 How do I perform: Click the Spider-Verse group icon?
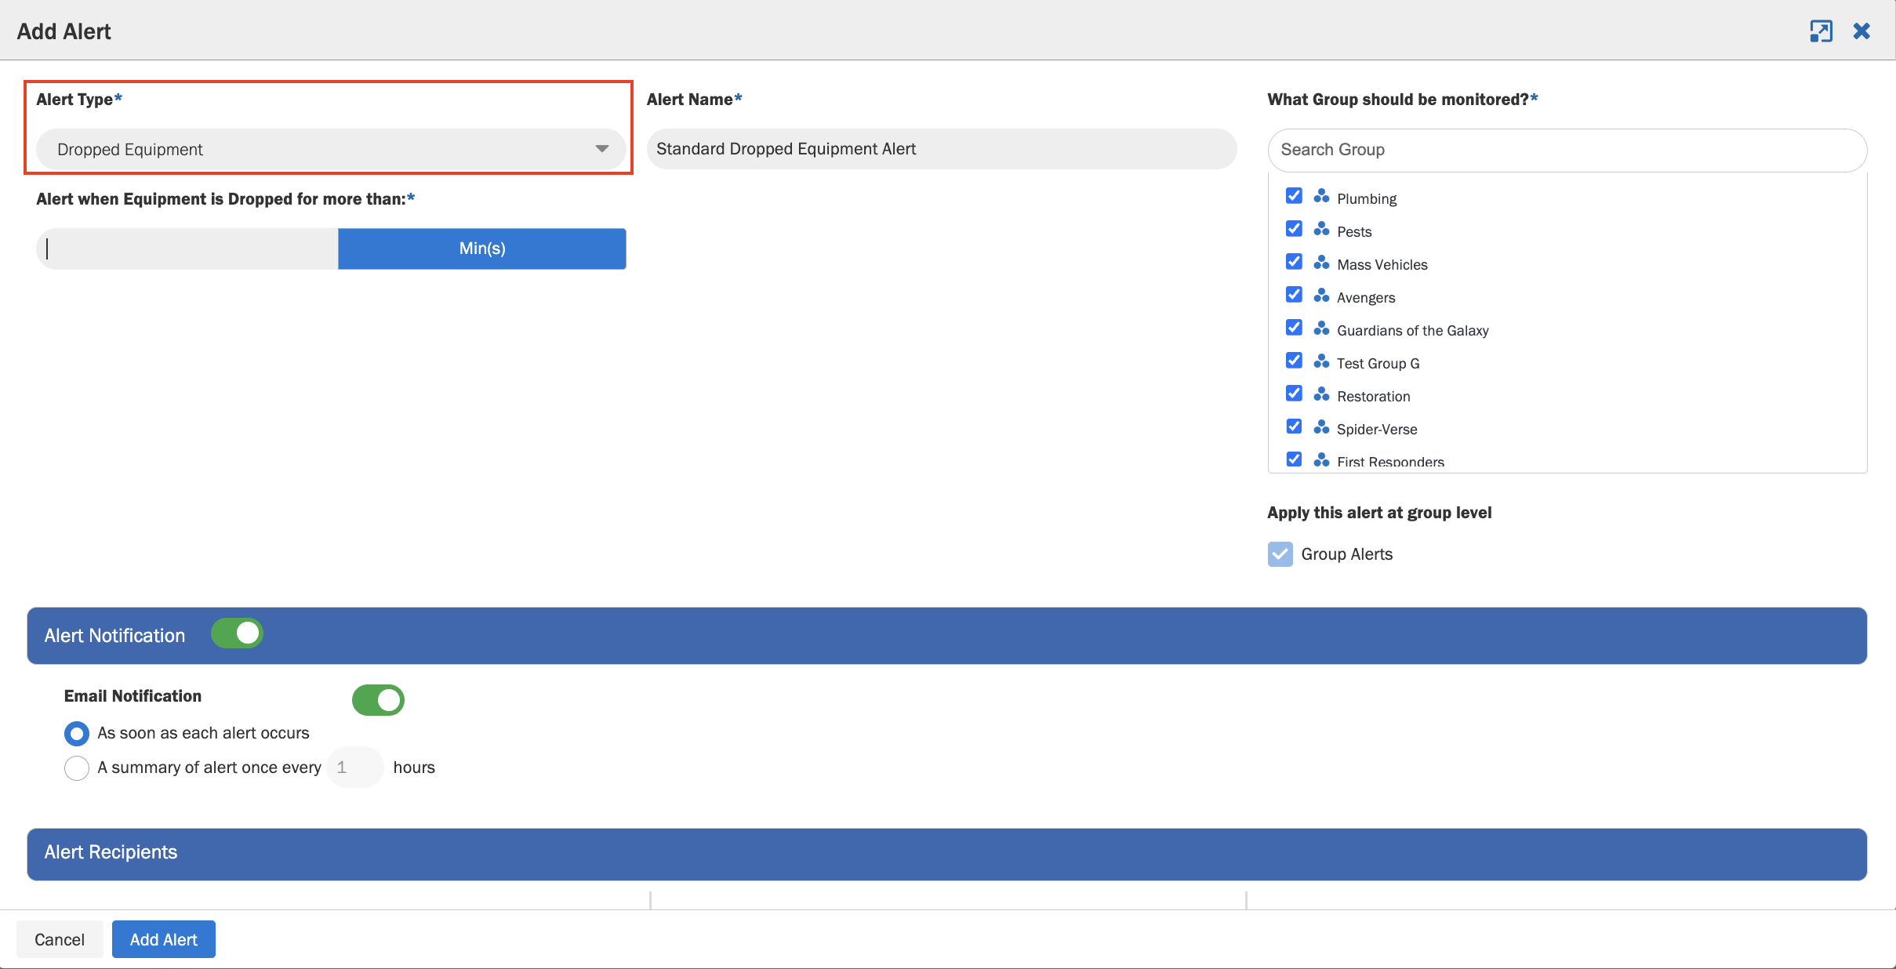click(1321, 426)
